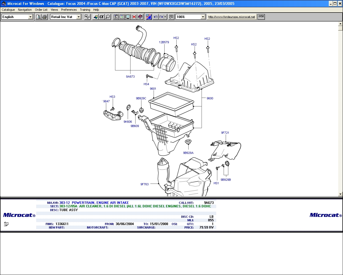
Task: Click the FINIS number 1336611
Action: pyautogui.click(x=62, y=224)
